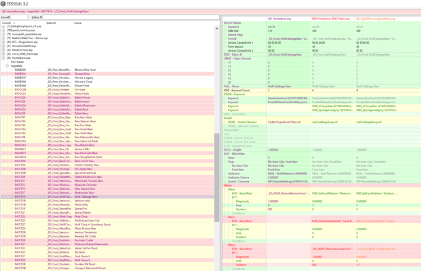Select the File Header entry
The height and width of the screenshot is (271, 421).
click(x=17, y=62)
